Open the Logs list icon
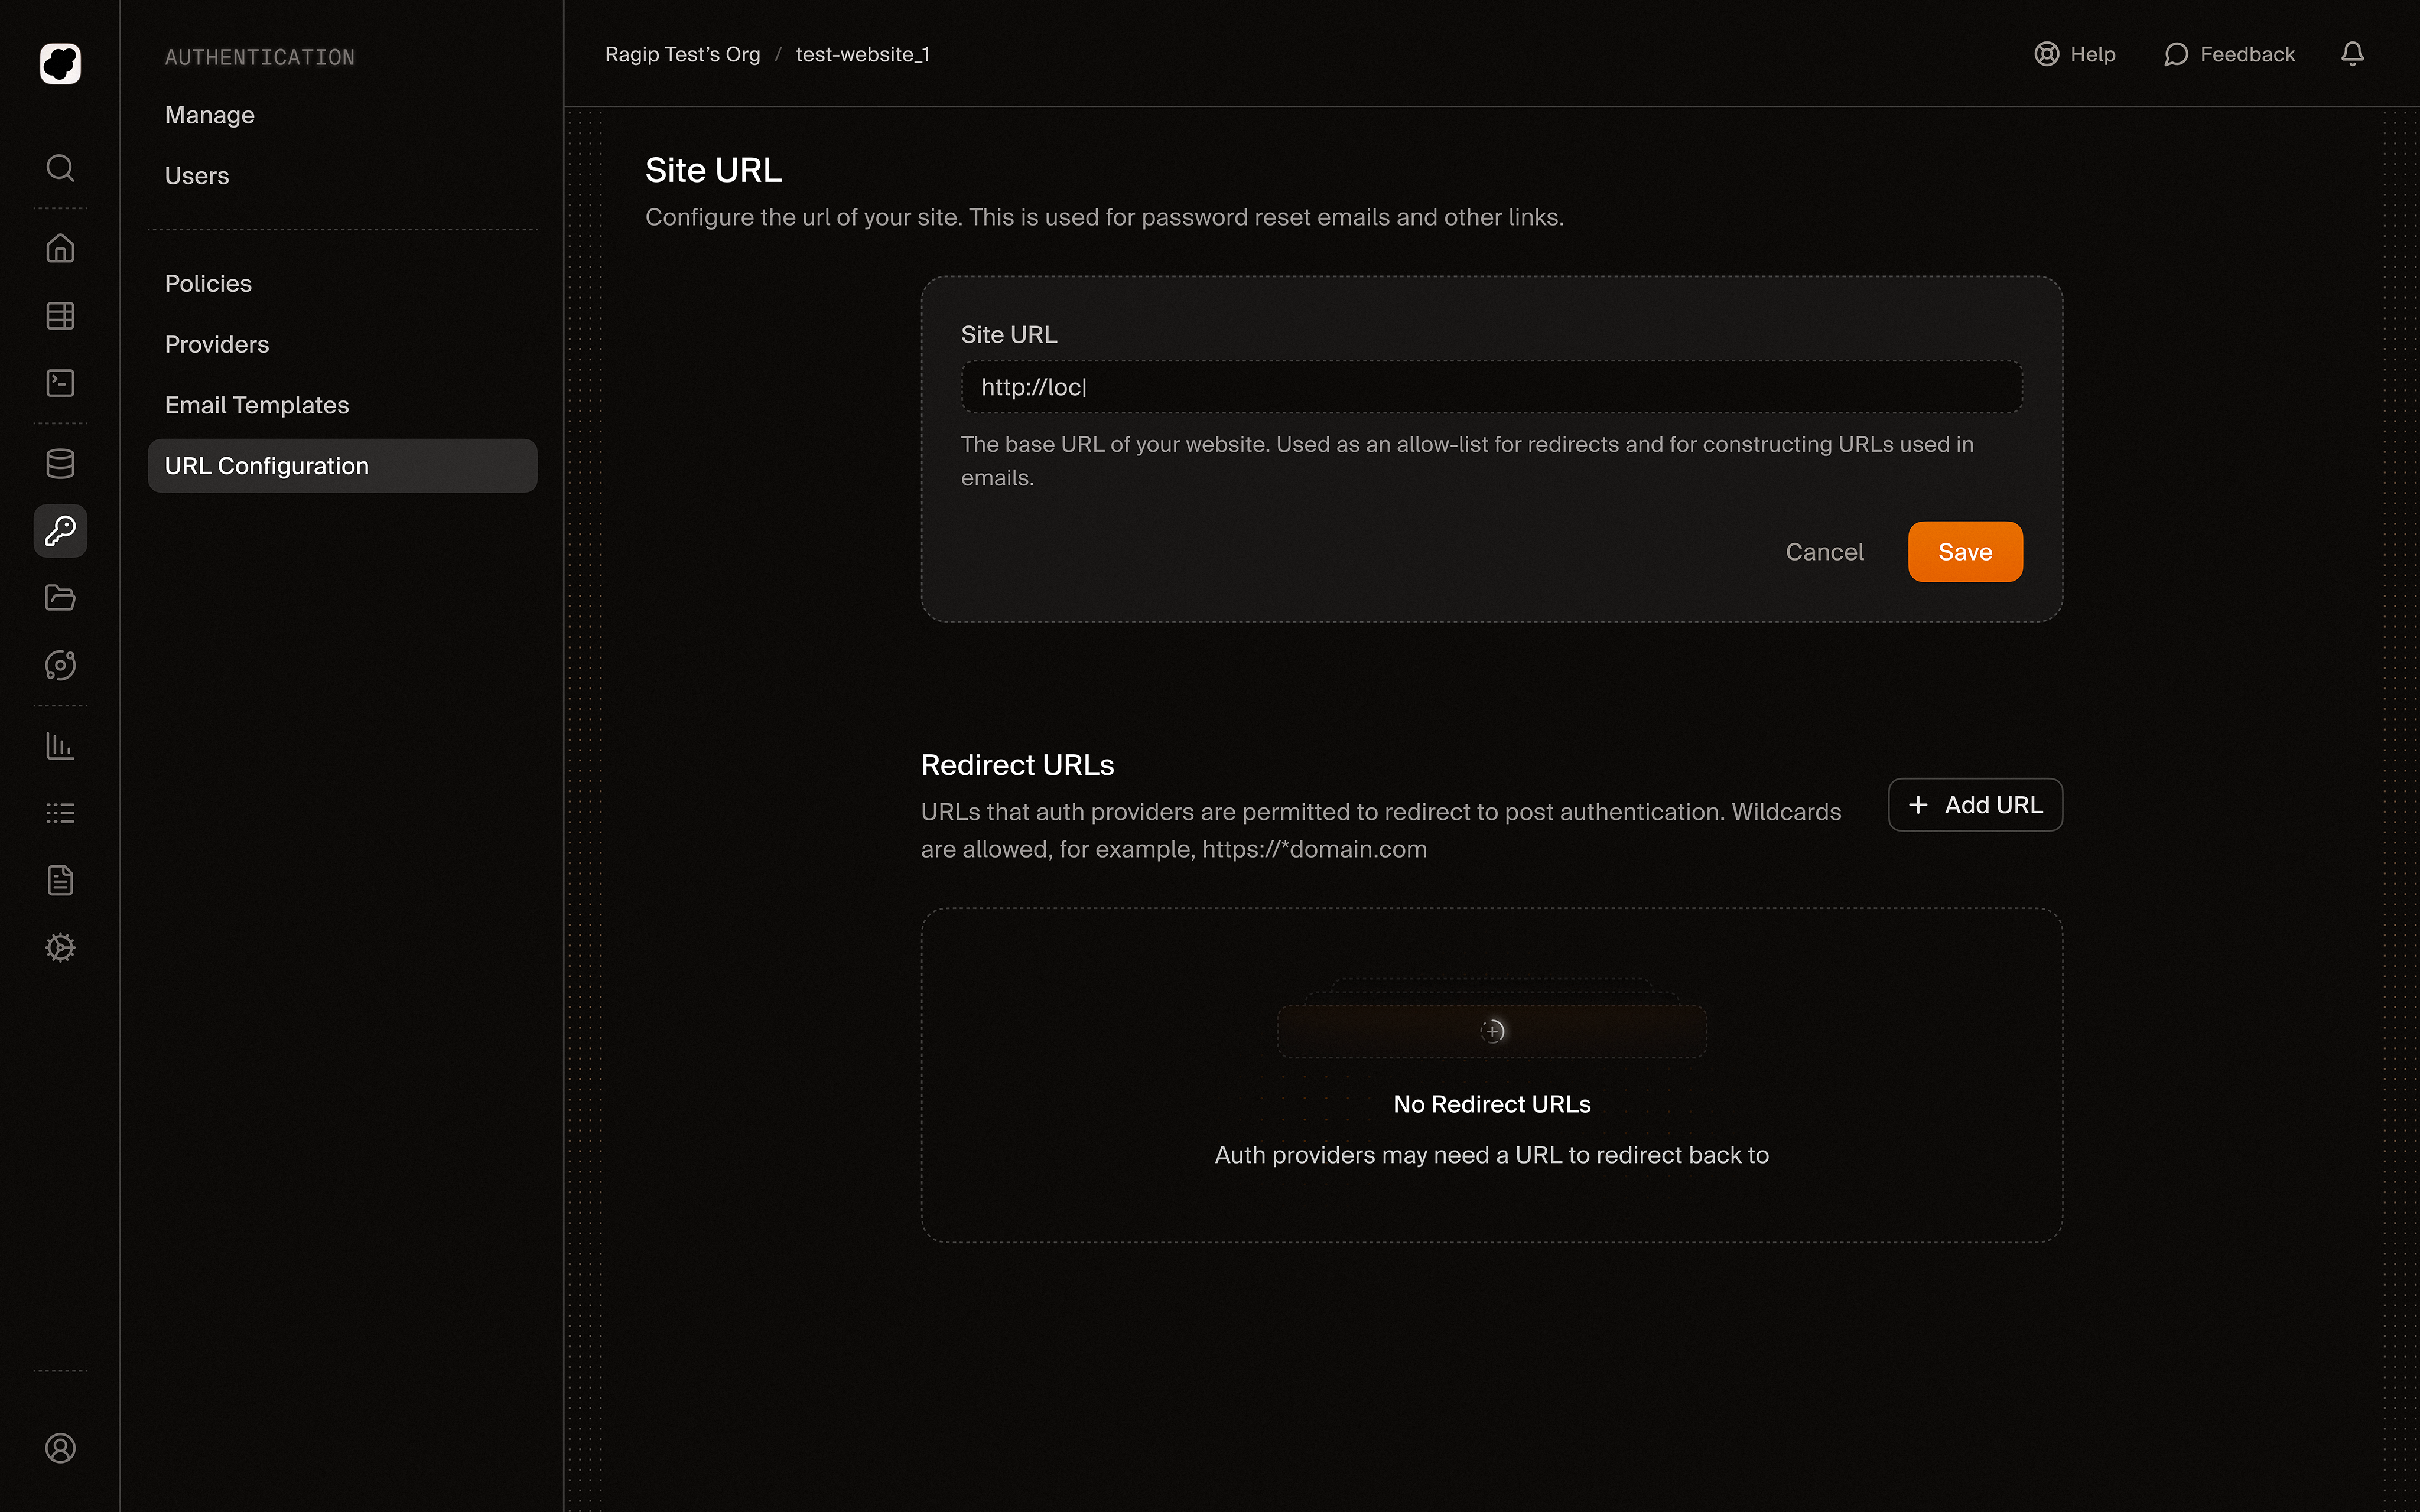This screenshot has width=2420, height=1512. (60, 812)
